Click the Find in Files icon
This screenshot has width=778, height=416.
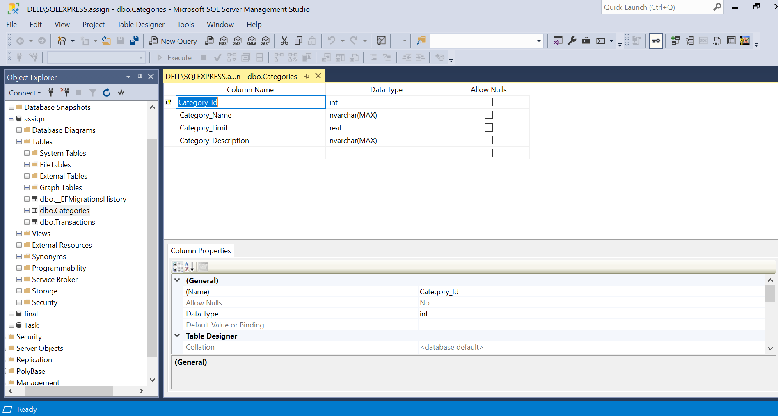[x=421, y=41]
